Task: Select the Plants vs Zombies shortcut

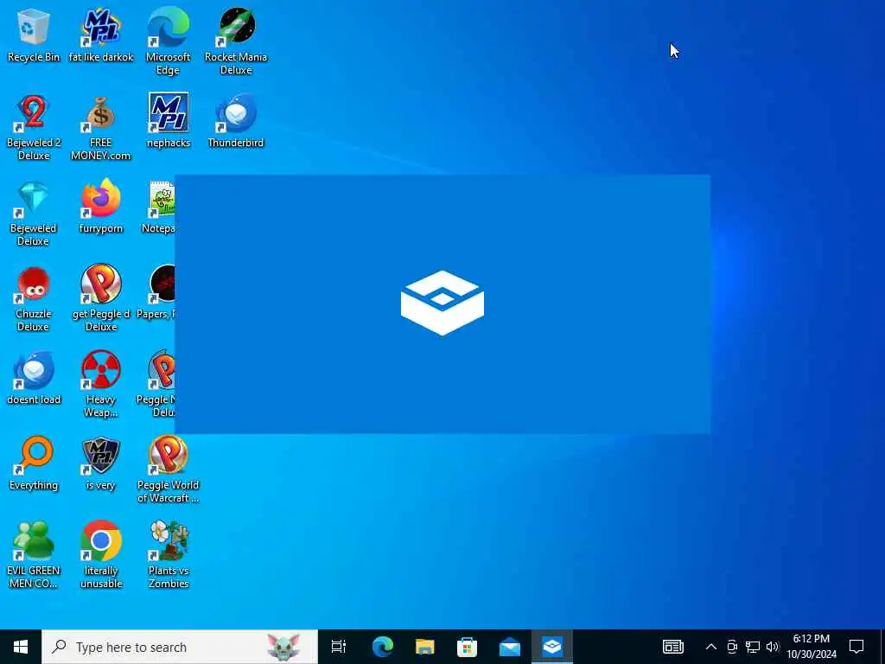Action: pyautogui.click(x=169, y=555)
